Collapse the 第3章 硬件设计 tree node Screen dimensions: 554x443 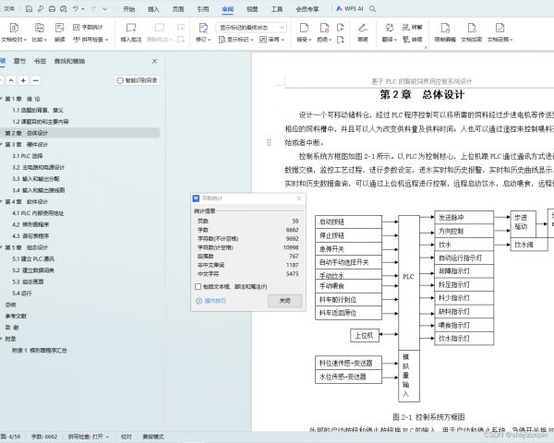(1, 145)
